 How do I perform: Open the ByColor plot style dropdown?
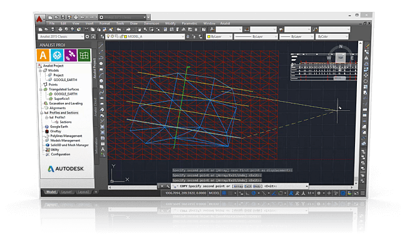point(332,36)
